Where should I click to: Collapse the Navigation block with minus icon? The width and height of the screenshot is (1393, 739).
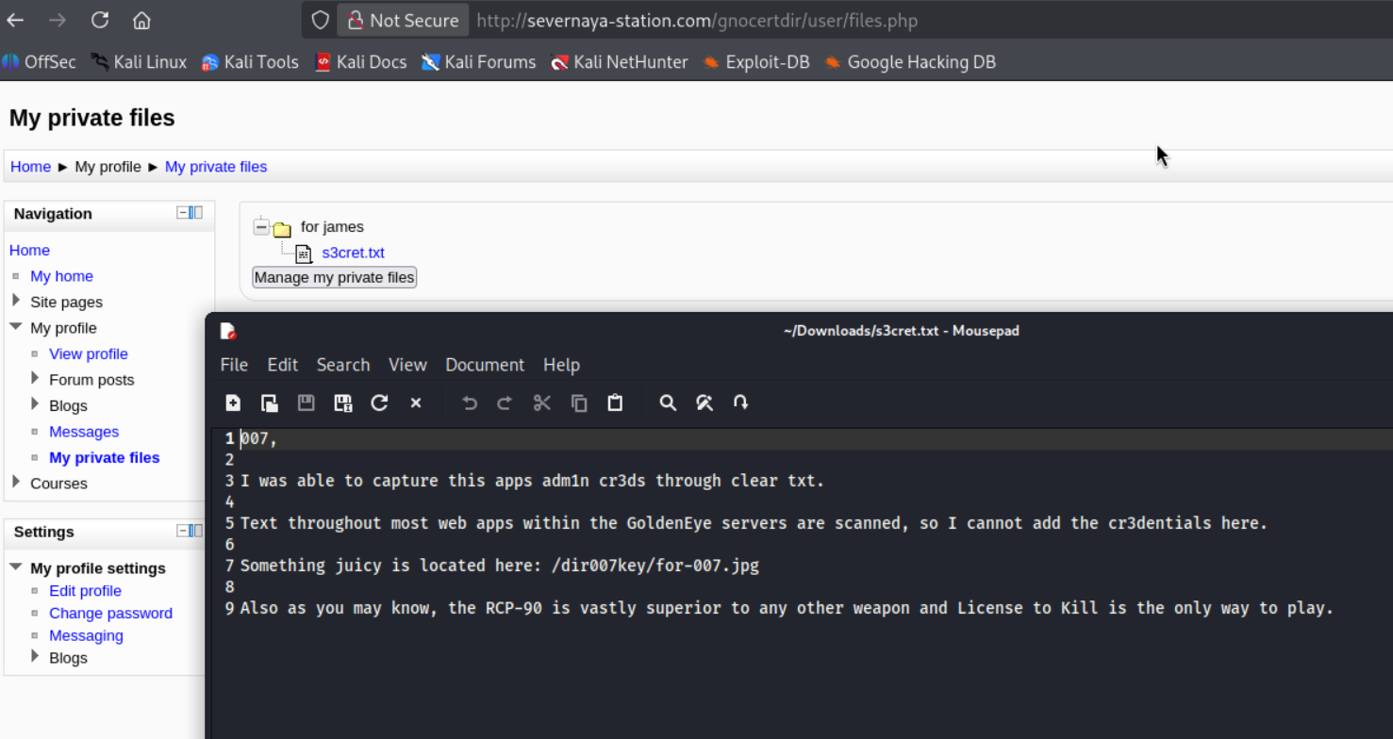(x=183, y=213)
